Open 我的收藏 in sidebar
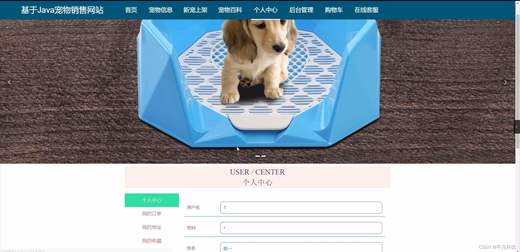Screen dimensions: 520x252 (152, 241)
